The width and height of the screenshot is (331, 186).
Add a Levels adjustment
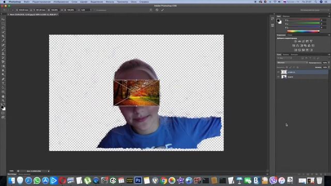coord(299,41)
